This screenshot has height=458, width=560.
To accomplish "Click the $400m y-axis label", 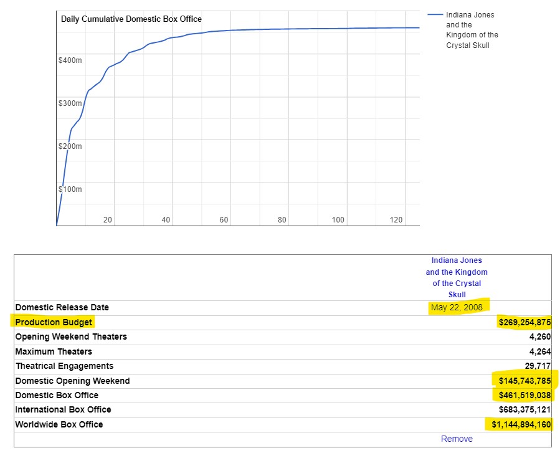I will [x=70, y=60].
